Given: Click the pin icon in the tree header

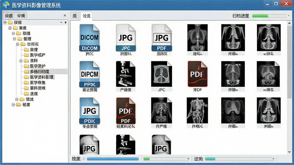Looking at the screenshot, I should pos(65,22).
